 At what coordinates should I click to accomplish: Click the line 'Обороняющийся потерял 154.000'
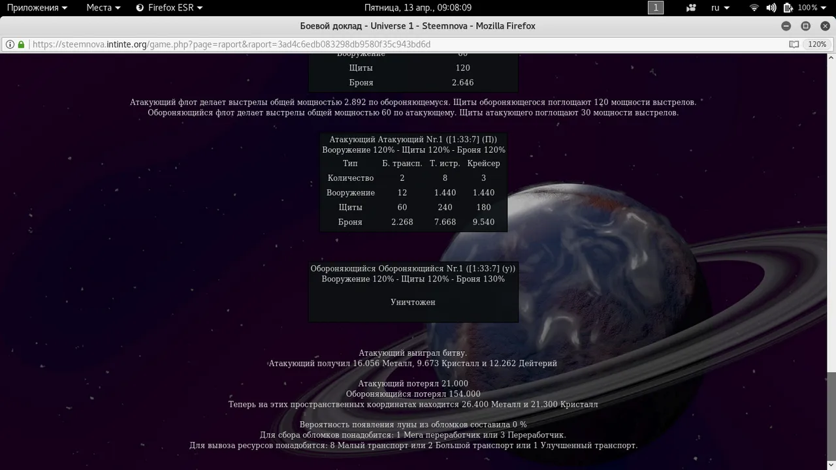tap(413, 394)
